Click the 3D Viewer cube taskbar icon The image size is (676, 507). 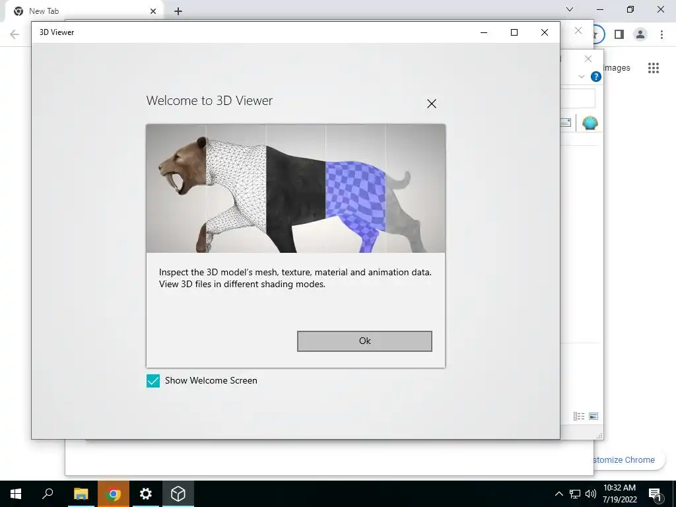coord(178,494)
